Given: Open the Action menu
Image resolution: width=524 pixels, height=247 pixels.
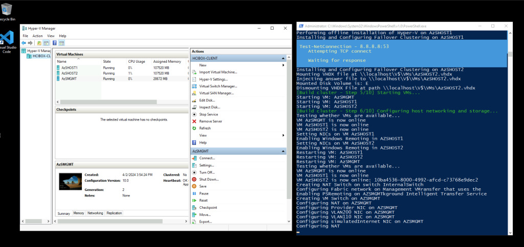Looking at the screenshot, I should pyautogui.click(x=37, y=36).
